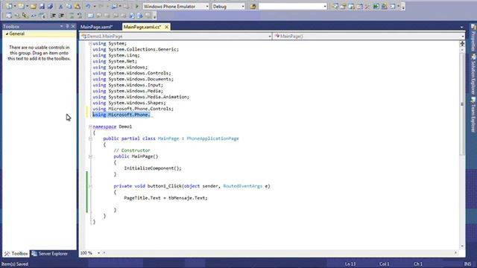Click the '// Constructor' comment

[132, 150]
